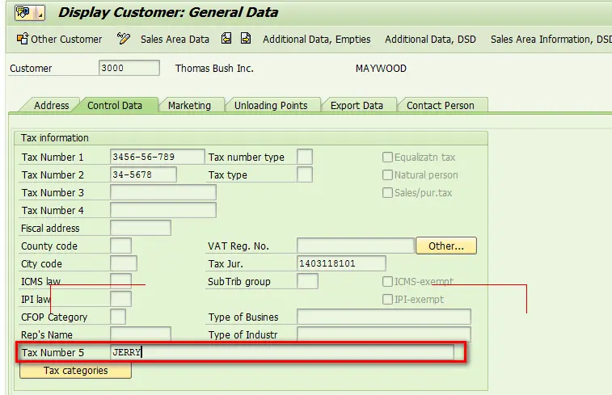Click the Type of Industr field
Screen dimensions: 612x395
point(384,334)
